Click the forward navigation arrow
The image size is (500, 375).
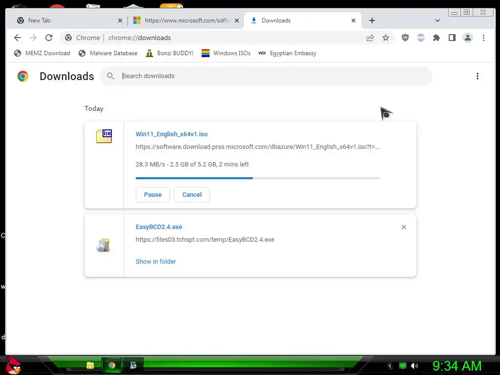click(33, 38)
